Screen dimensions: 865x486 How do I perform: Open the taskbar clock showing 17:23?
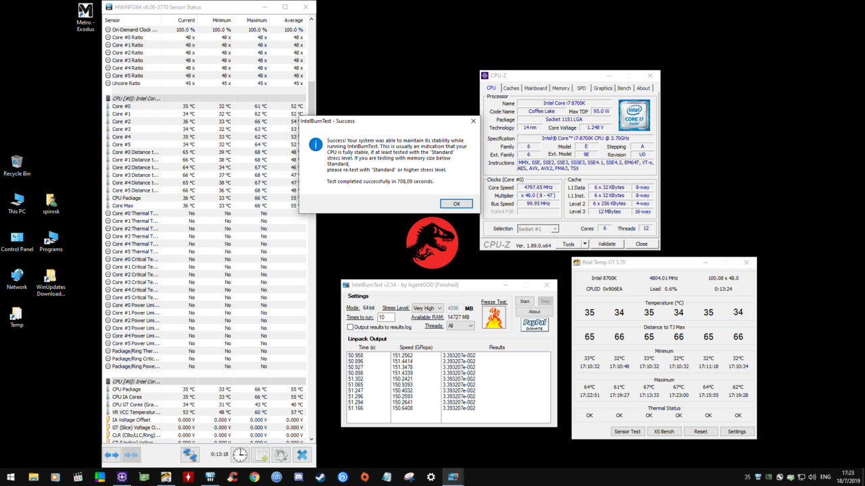(849, 477)
